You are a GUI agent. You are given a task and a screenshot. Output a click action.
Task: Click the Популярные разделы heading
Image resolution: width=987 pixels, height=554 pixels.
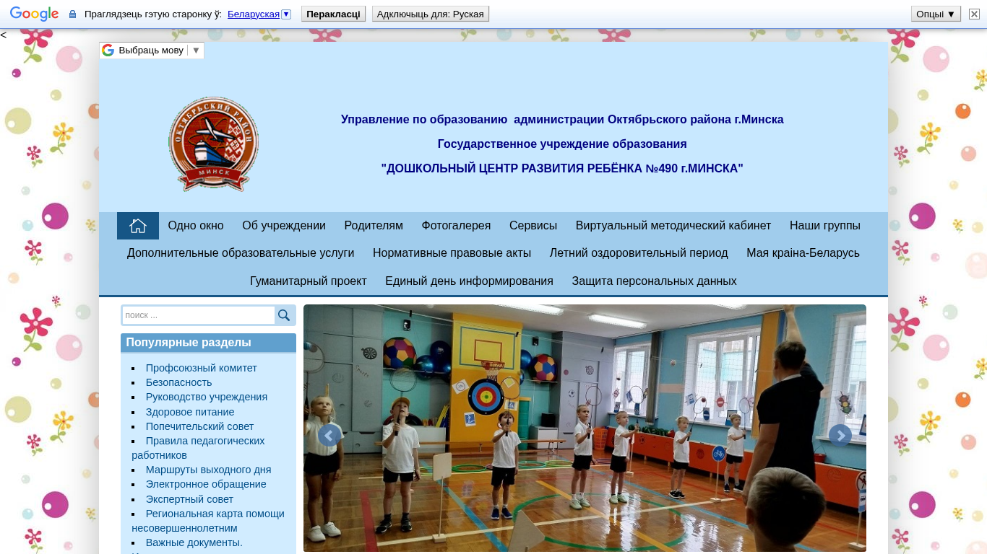point(189,343)
